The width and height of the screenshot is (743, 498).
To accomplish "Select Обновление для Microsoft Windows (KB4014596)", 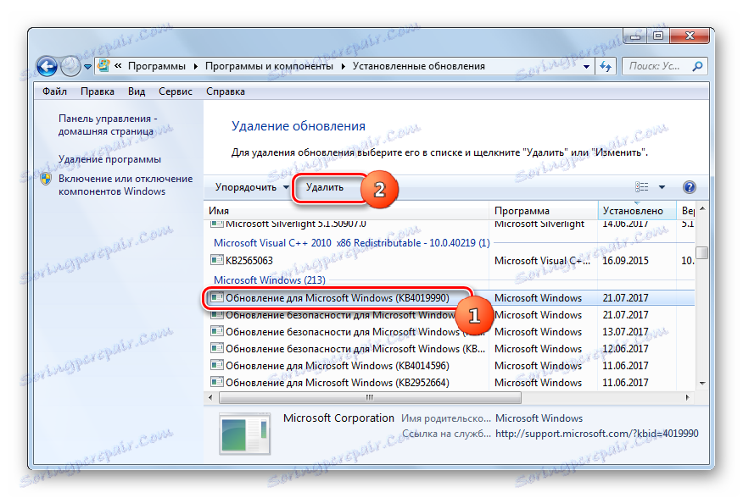I will (x=451, y=365).
